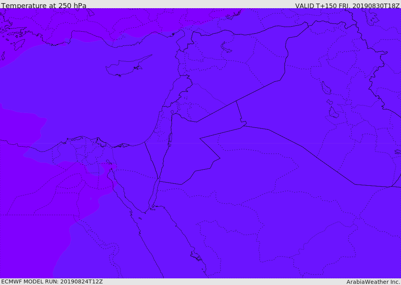
Task: Click Lake Assad in northern Syria
Action: [226, 48]
